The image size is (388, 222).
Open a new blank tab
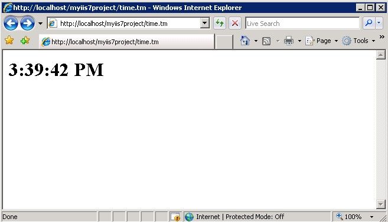pos(224,42)
